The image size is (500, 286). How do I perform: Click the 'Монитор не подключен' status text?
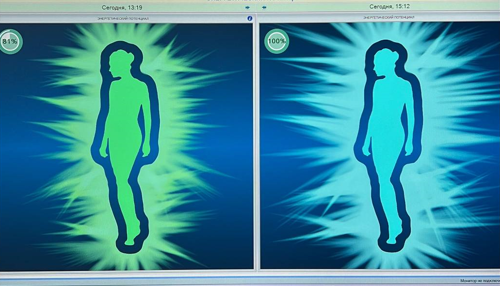479,281
